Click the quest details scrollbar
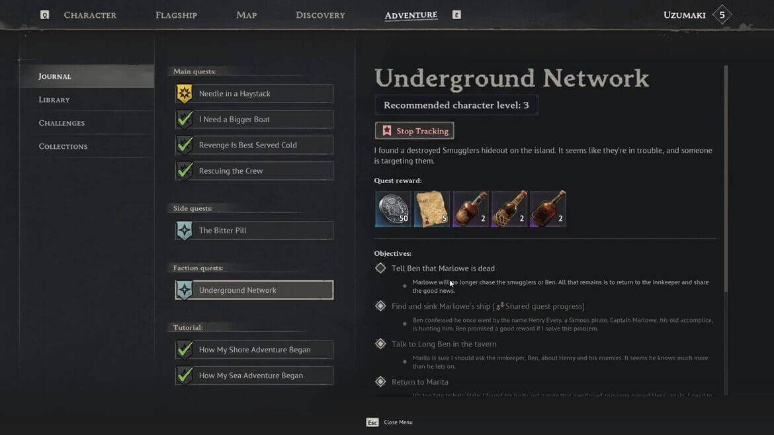Viewport: 774px width, 435px height. [726, 178]
